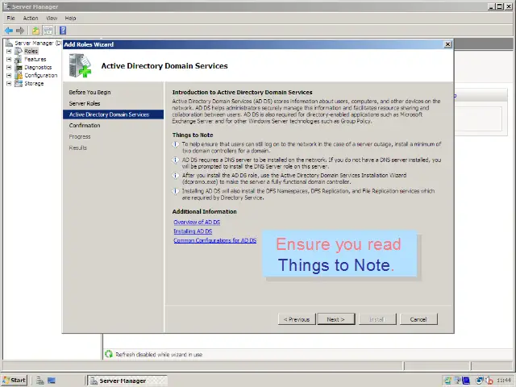Click the info icon beside DNS server note

click(x=176, y=160)
